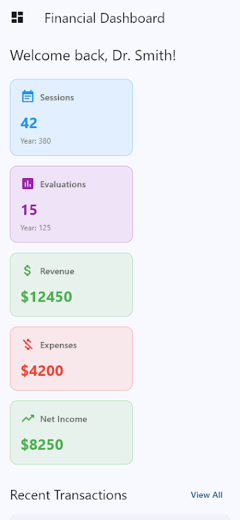Click the Evaluations count value 15
240x520 pixels.
(29, 210)
